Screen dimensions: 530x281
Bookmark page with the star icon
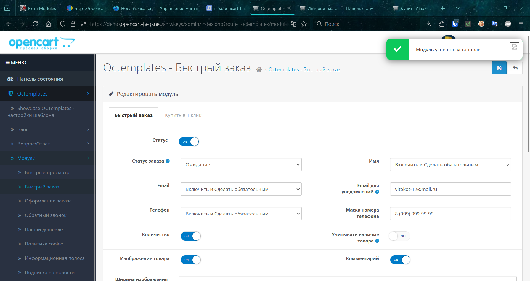tap(304, 24)
